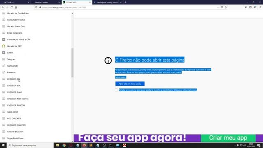The image size is (263, 148).
Task: Click the tracking protection shield icon
Action: (x=36, y=7)
